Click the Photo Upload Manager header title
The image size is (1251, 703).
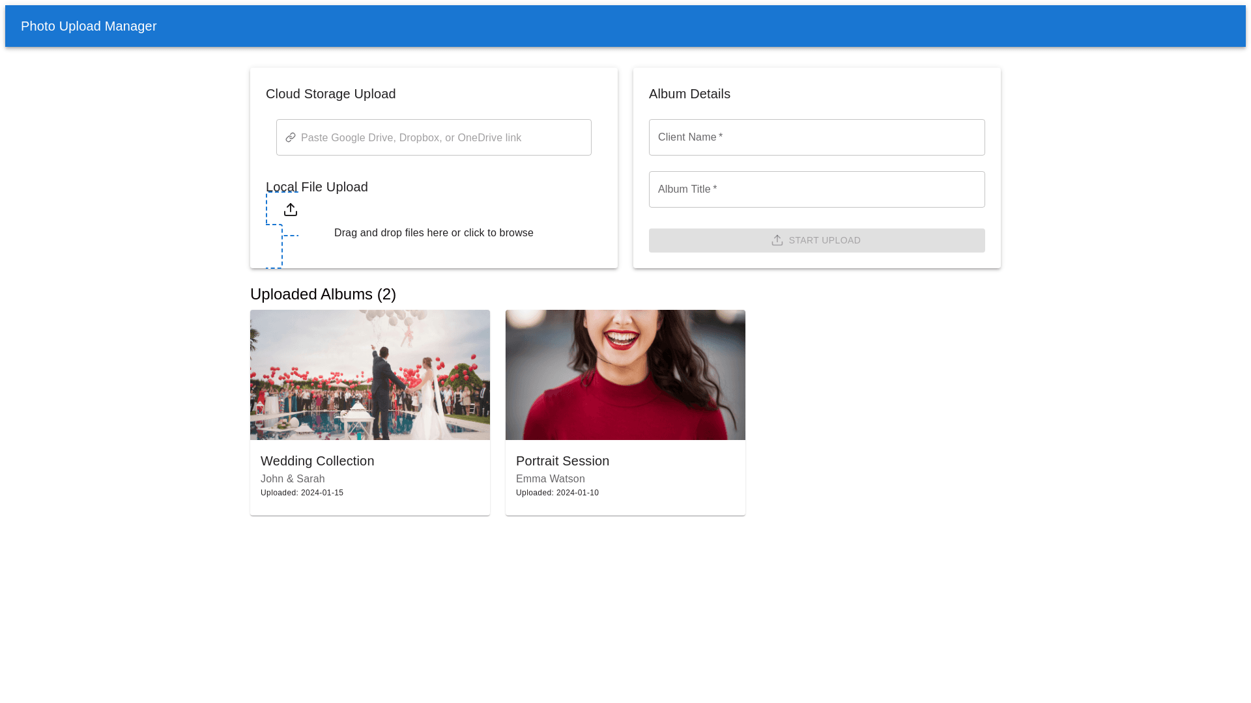pos(89,26)
